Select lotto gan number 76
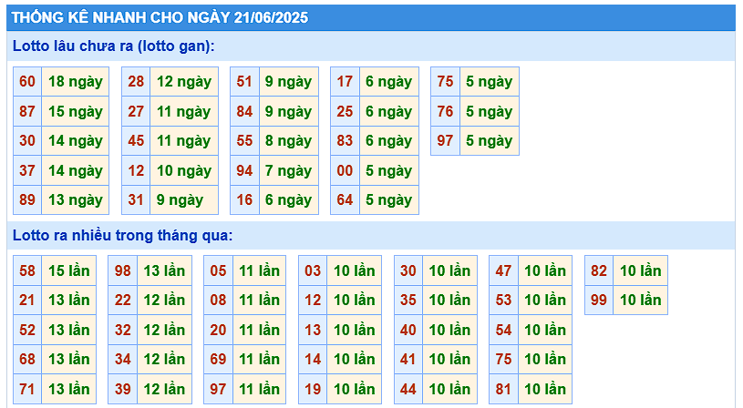 pyautogui.click(x=446, y=111)
